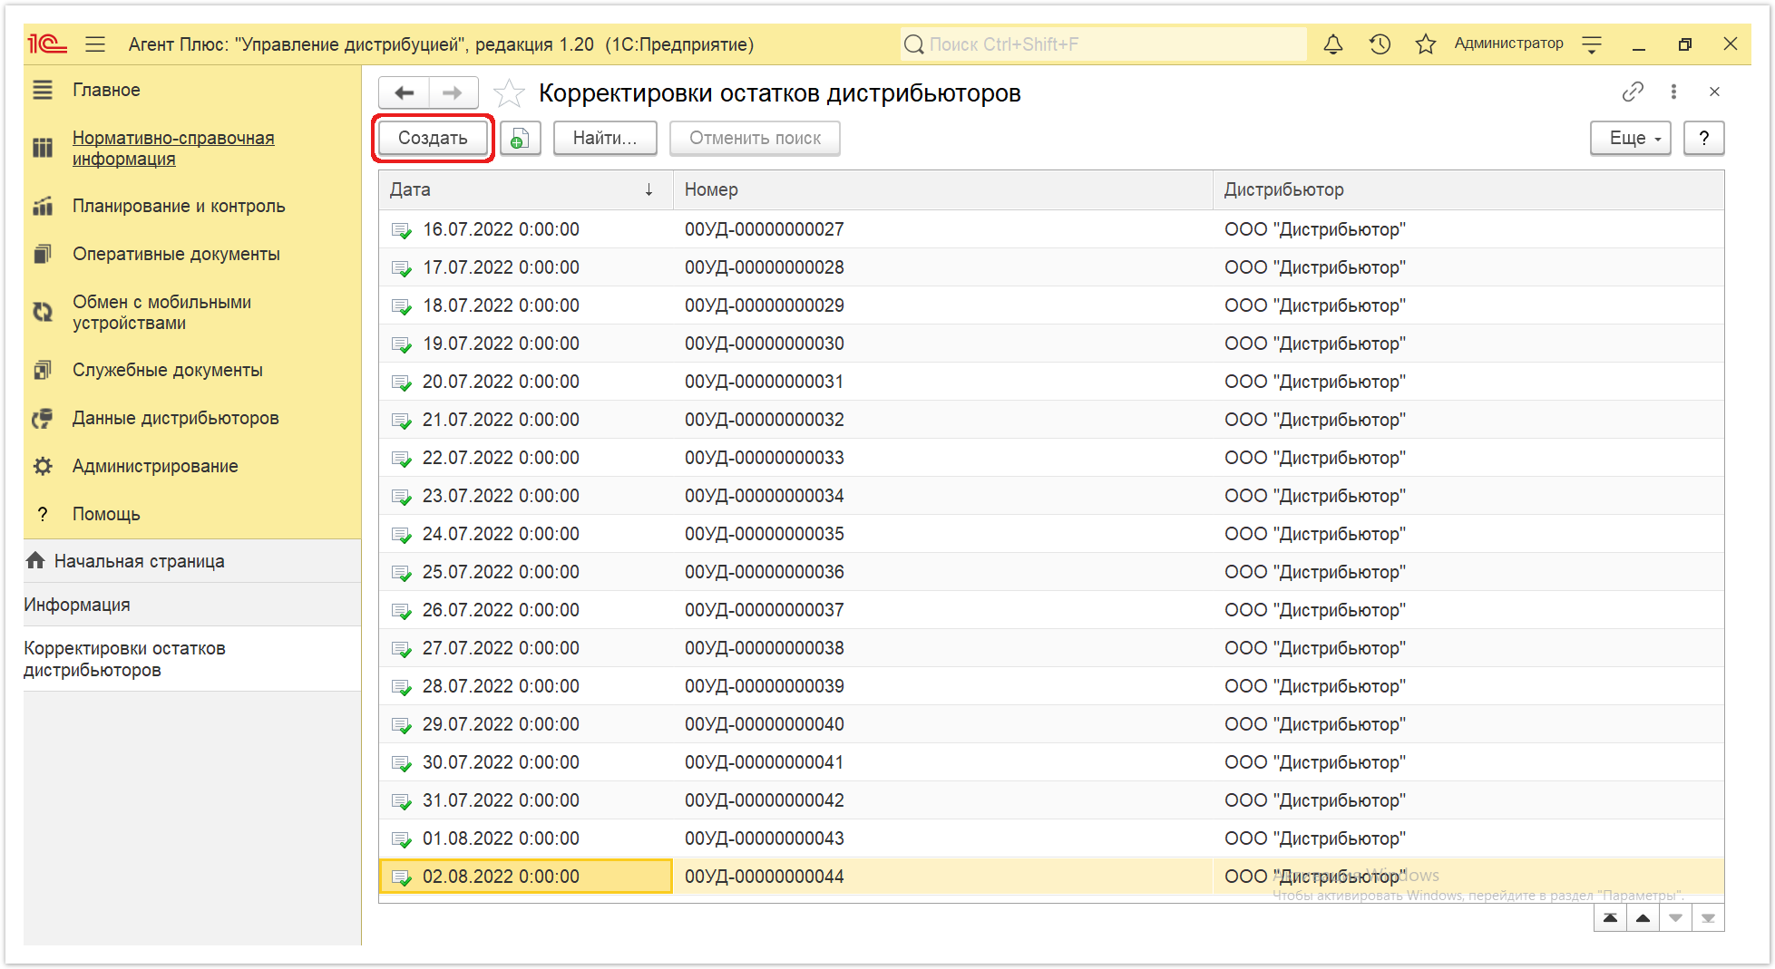Go back with the left arrow

(x=404, y=92)
